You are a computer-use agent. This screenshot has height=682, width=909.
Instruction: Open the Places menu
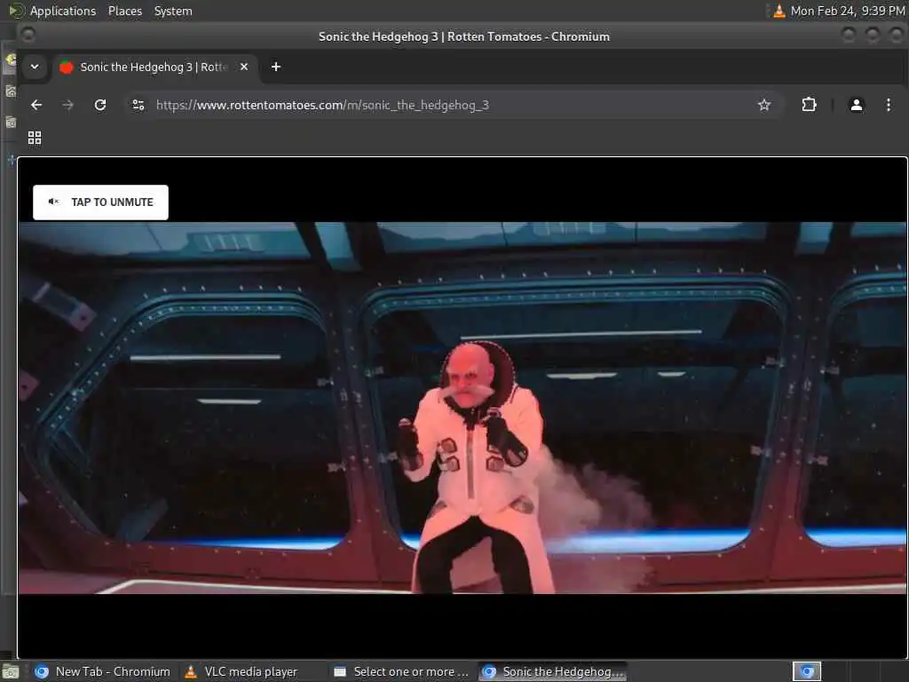point(125,11)
